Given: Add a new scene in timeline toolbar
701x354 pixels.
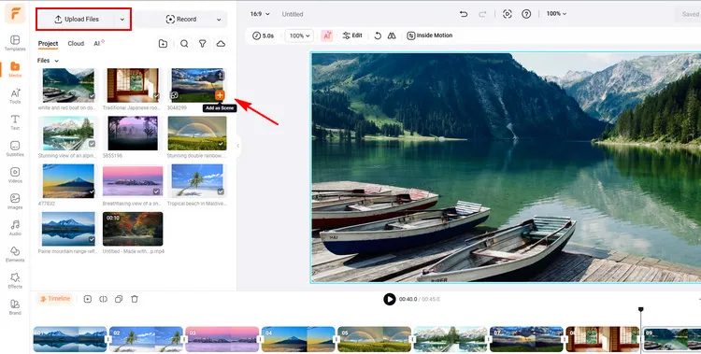Looking at the screenshot, I should click(x=88, y=299).
